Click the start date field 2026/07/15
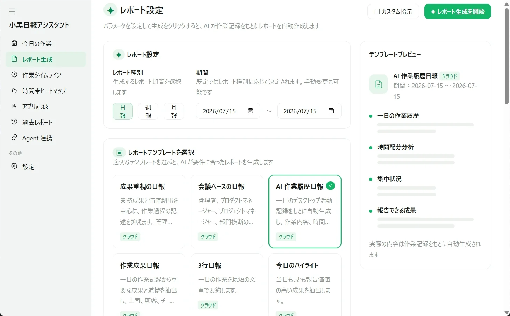510x316 pixels. click(x=228, y=111)
